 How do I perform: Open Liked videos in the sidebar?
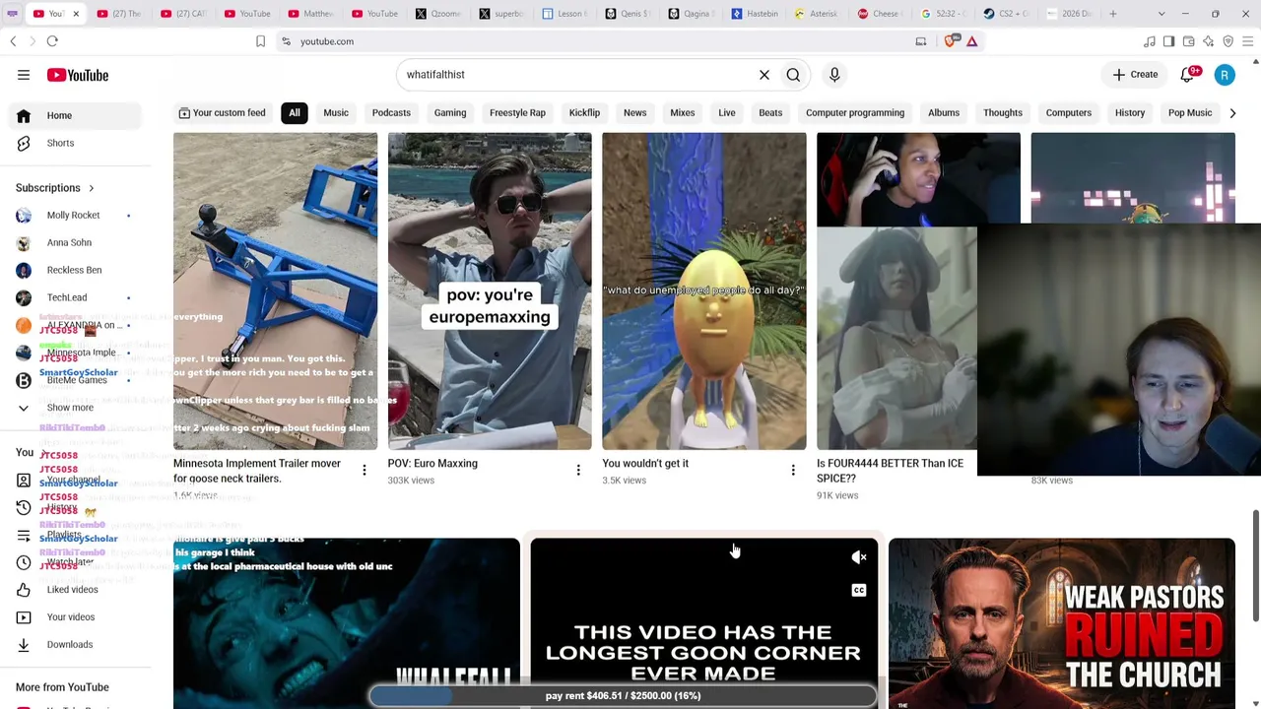[x=72, y=590]
